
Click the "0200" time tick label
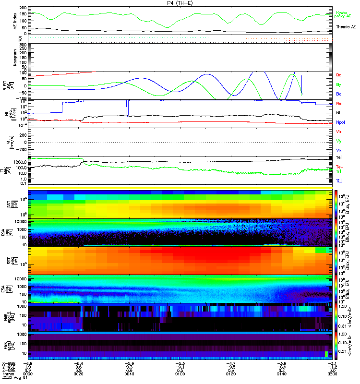(332, 374)
